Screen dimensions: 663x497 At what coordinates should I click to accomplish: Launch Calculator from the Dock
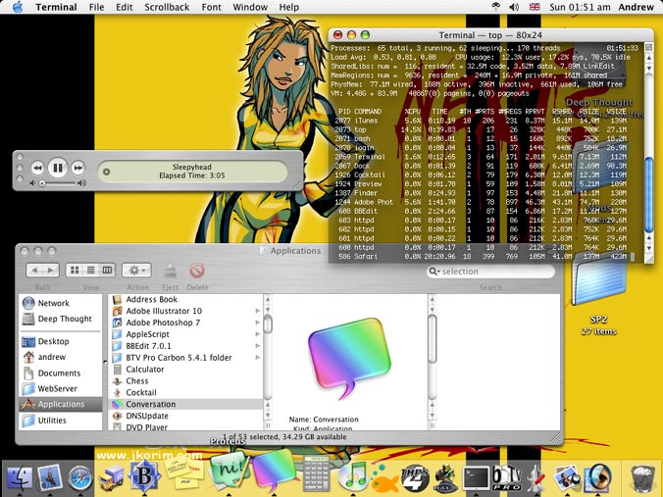pos(317,473)
